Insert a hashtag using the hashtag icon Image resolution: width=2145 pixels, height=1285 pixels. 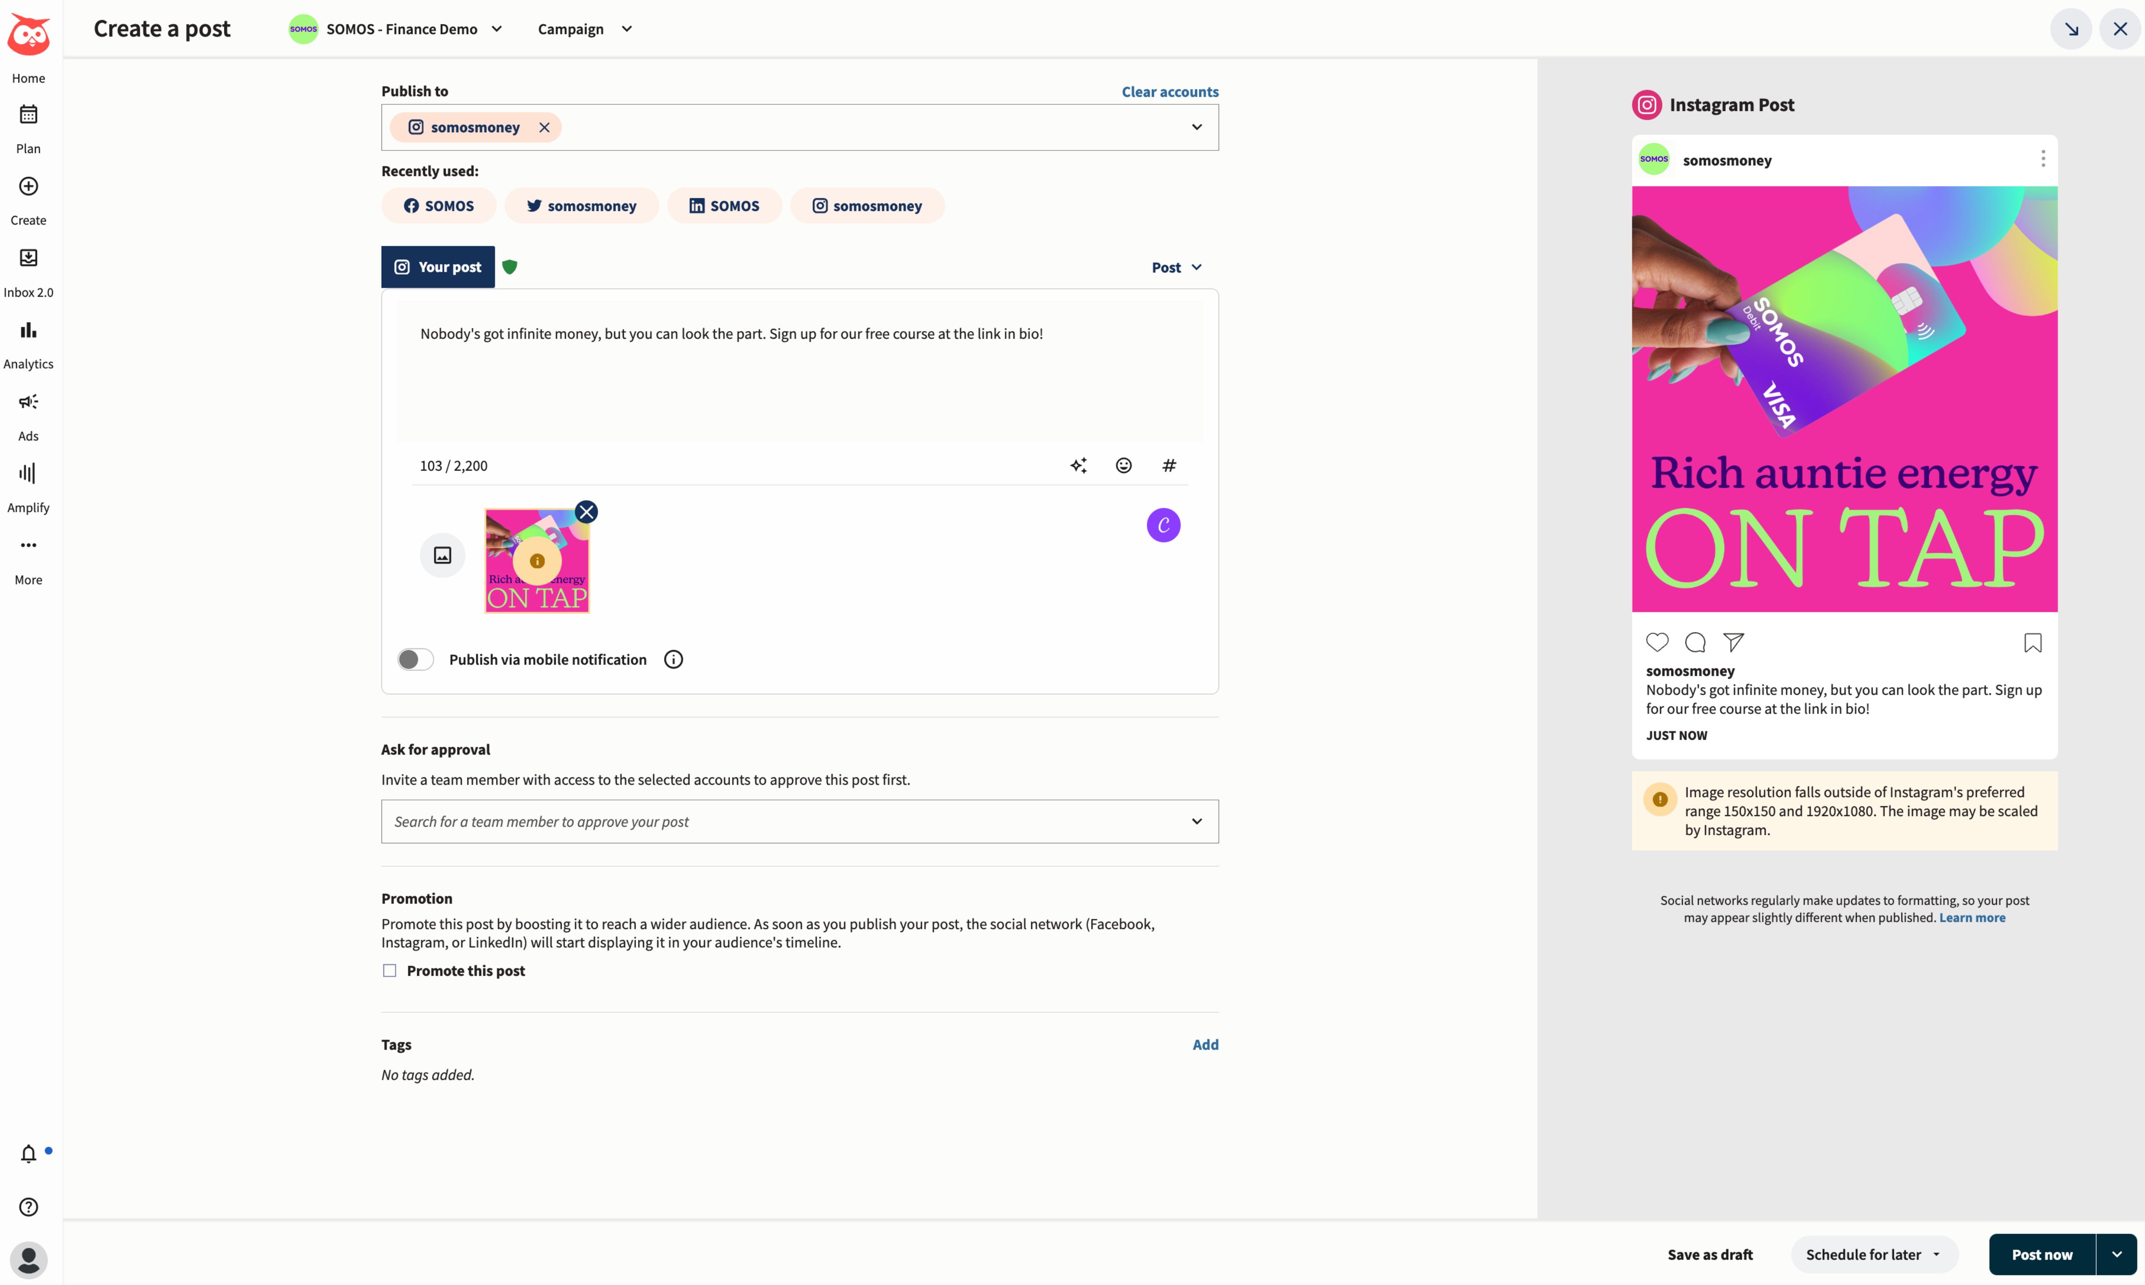coord(1168,465)
